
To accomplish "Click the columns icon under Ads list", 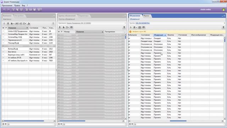I will point(130,124).
